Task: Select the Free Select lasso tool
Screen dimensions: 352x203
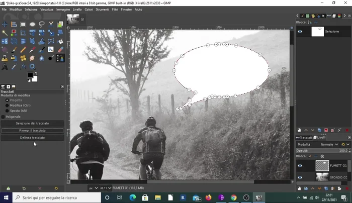Action: (41, 24)
